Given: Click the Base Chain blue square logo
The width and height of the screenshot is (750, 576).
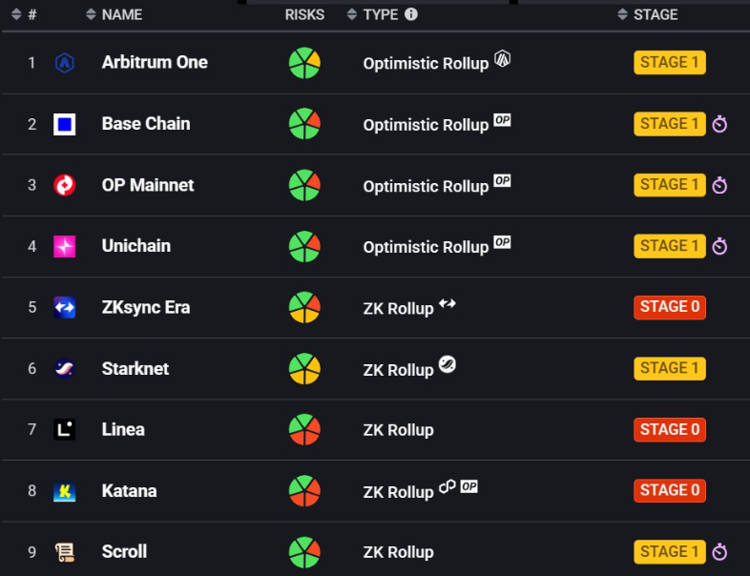Looking at the screenshot, I should click(x=65, y=124).
